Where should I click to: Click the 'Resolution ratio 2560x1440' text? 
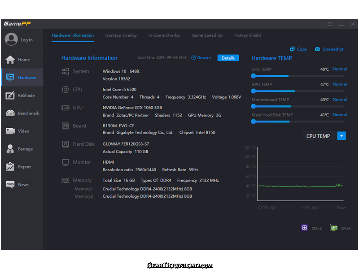click(129, 170)
